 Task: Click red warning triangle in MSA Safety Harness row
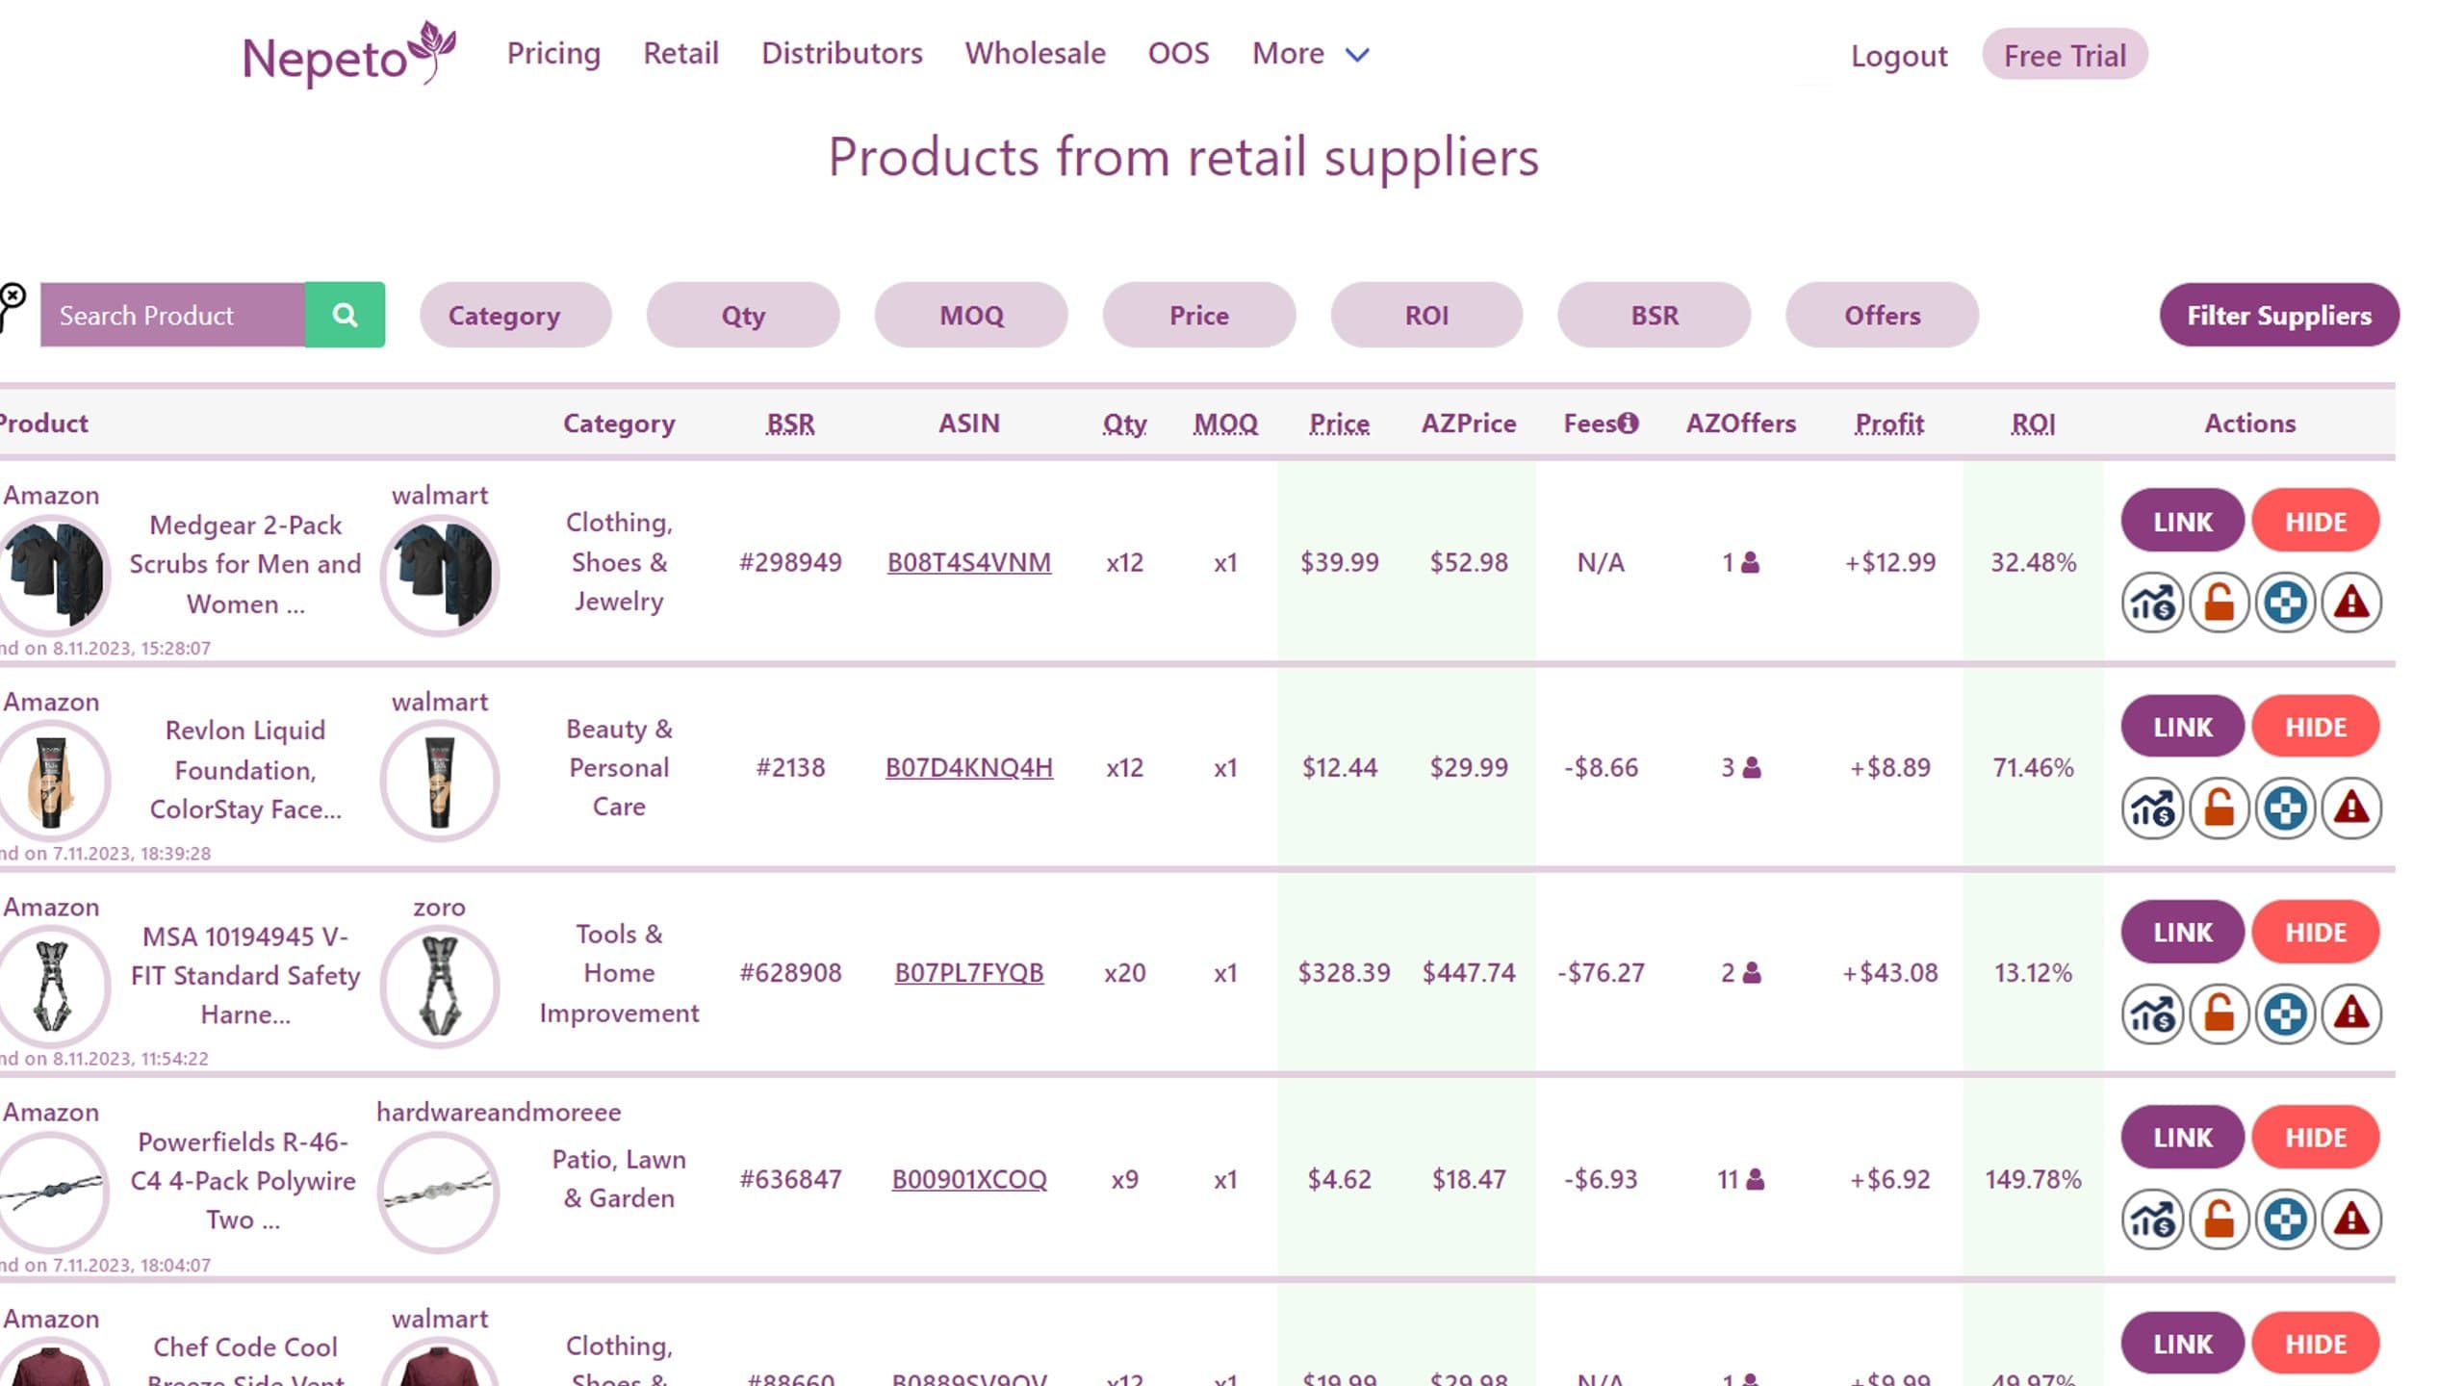(2351, 1014)
